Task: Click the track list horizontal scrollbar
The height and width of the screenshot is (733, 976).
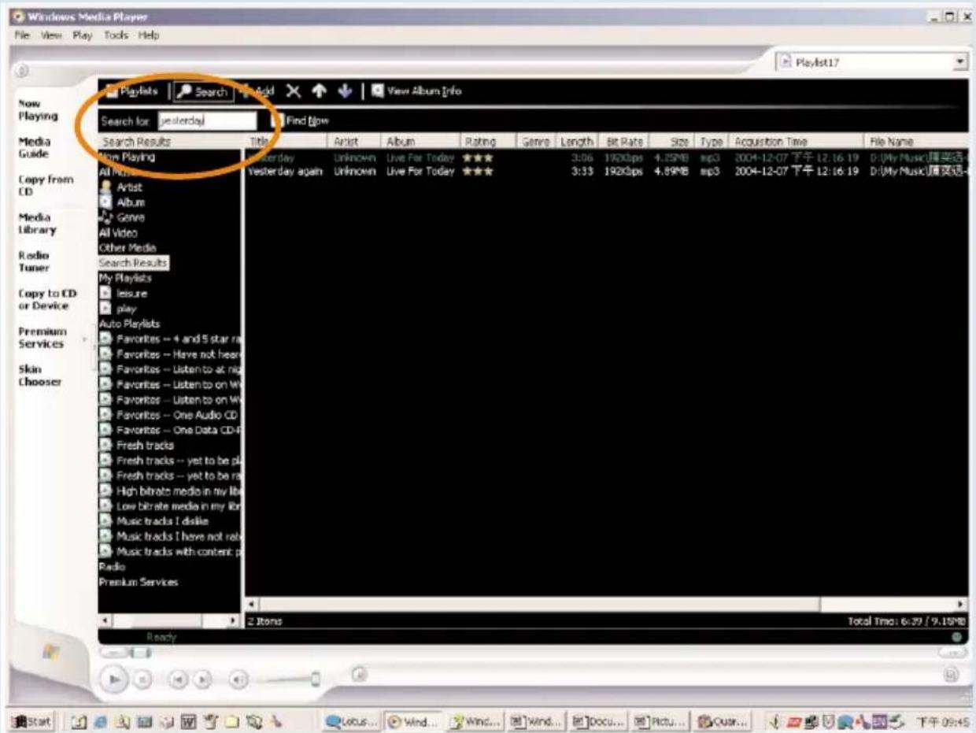Action: point(606,605)
